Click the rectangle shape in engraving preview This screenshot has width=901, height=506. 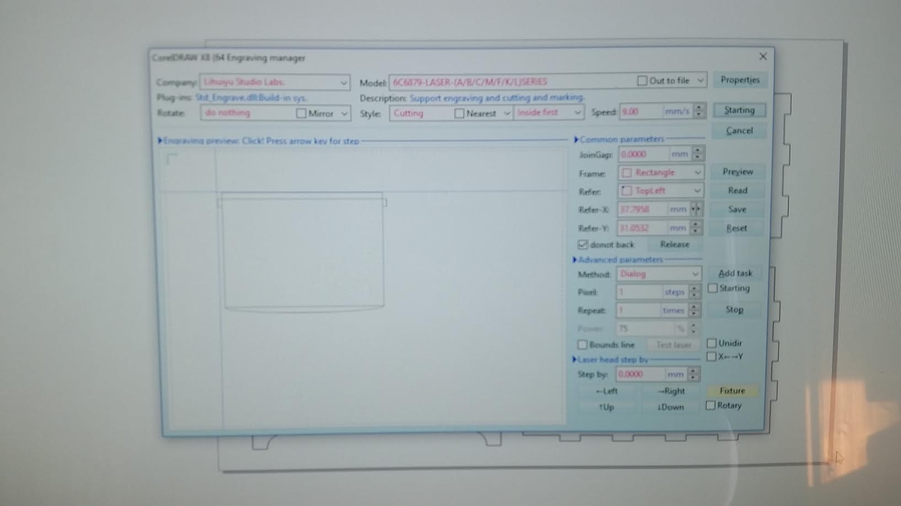(x=302, y=252)
